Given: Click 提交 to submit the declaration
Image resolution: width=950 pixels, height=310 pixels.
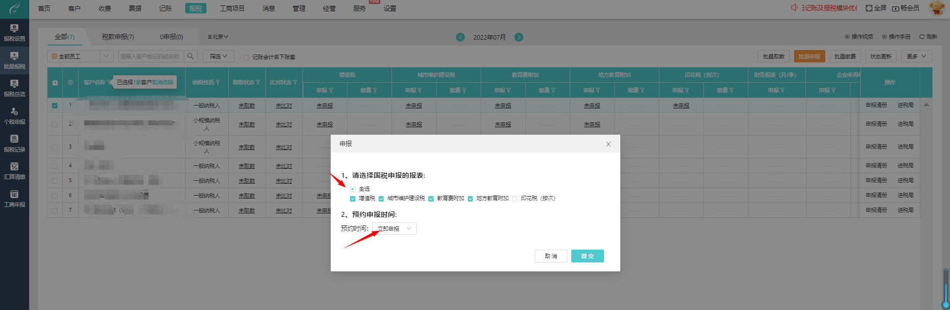Looking at the screenshot, I should (587, 256).
